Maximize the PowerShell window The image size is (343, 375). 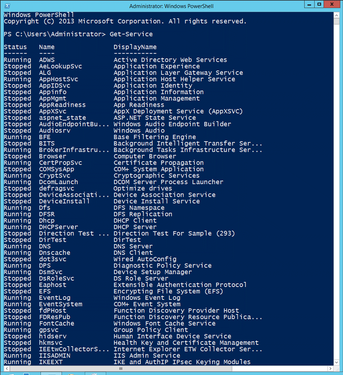(319, 4)
